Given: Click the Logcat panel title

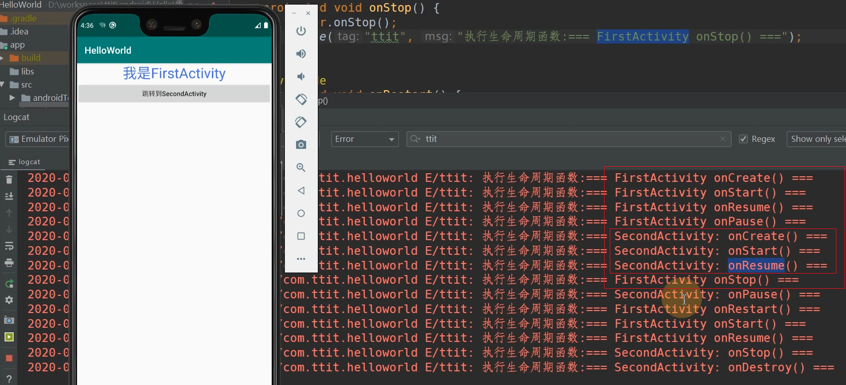Looking at the screenshot, I should [x=16, y=117].
